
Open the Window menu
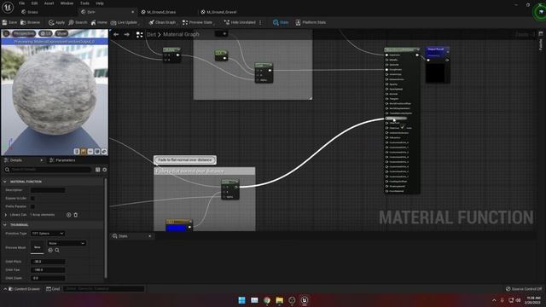click(67, 3)
